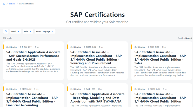Viewport: 193px width, 107px height.
Task: Expand the Exam Language filter dropdown
Action: pyautogui.click(x=45, y=31)
